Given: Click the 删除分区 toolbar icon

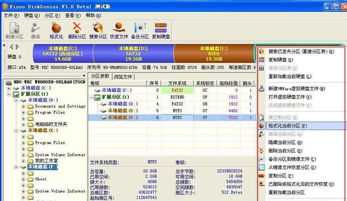Looking at the screenshot, I should [77, 31].
